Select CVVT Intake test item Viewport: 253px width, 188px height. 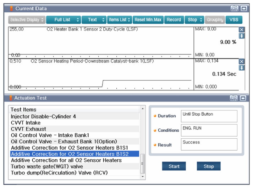coord(26,123)
